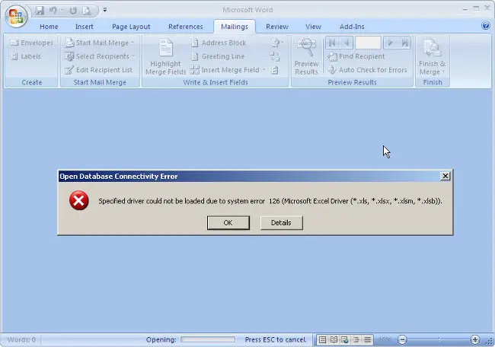Select Full Screen Reading view icon
This screenshot has height=347, width=495.
point(334,339)
